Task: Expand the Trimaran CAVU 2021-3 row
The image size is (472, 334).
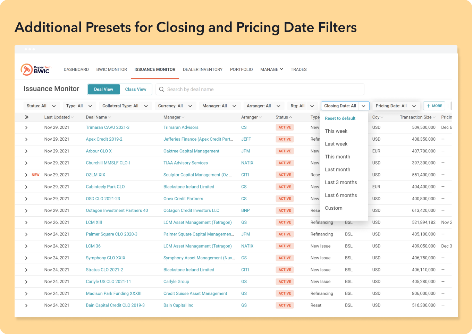Action: 26,128
